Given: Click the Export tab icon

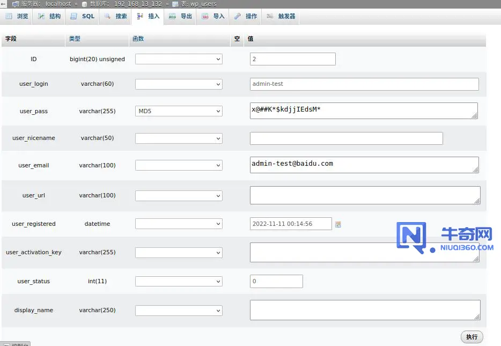Looking at the screenshot, I should [x=172, y=16].
